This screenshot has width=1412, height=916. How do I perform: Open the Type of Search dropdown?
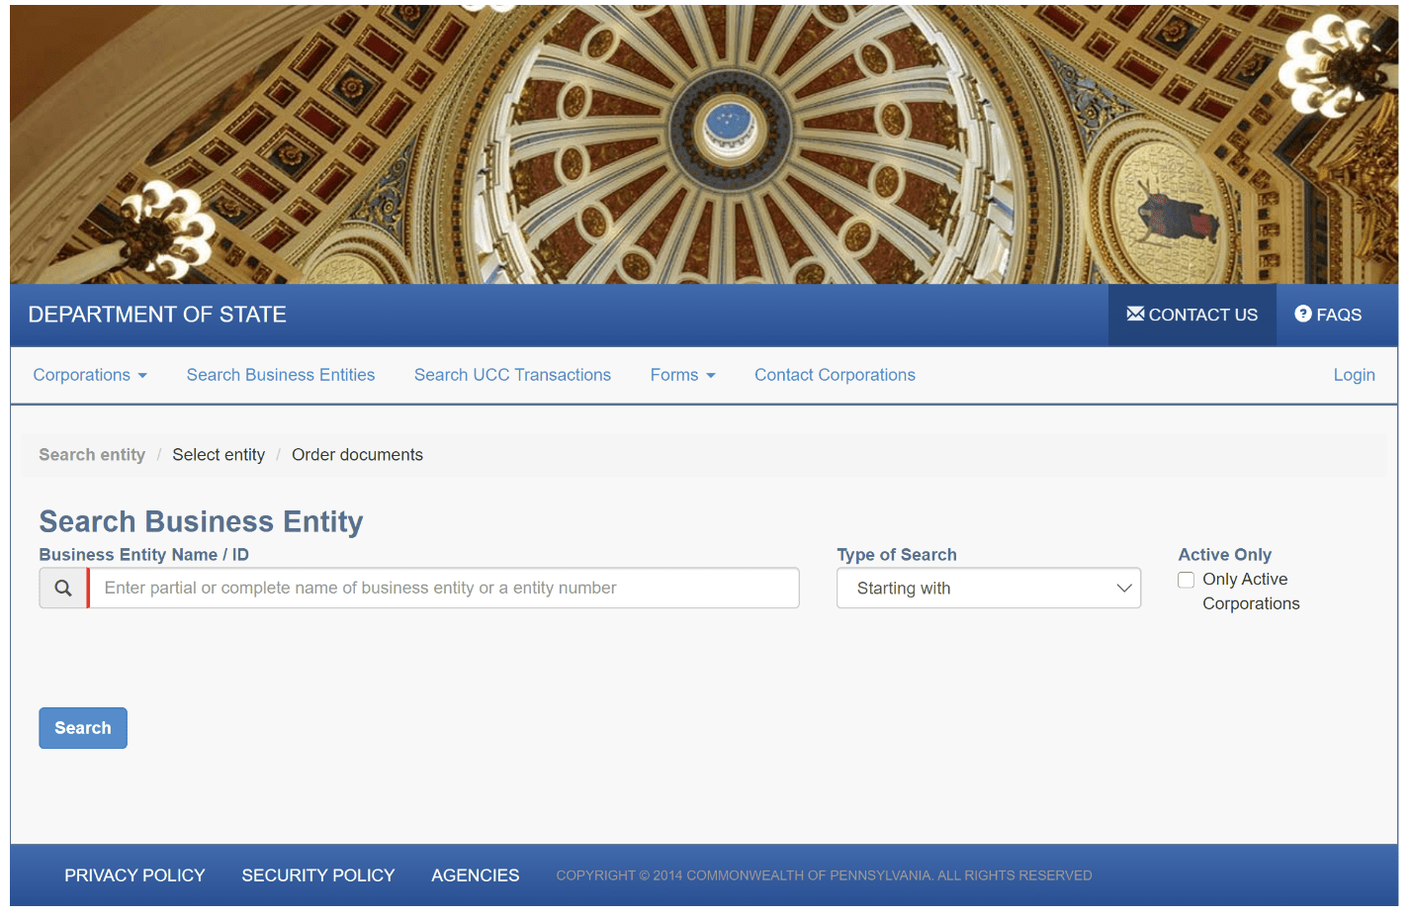pos(989,589)
